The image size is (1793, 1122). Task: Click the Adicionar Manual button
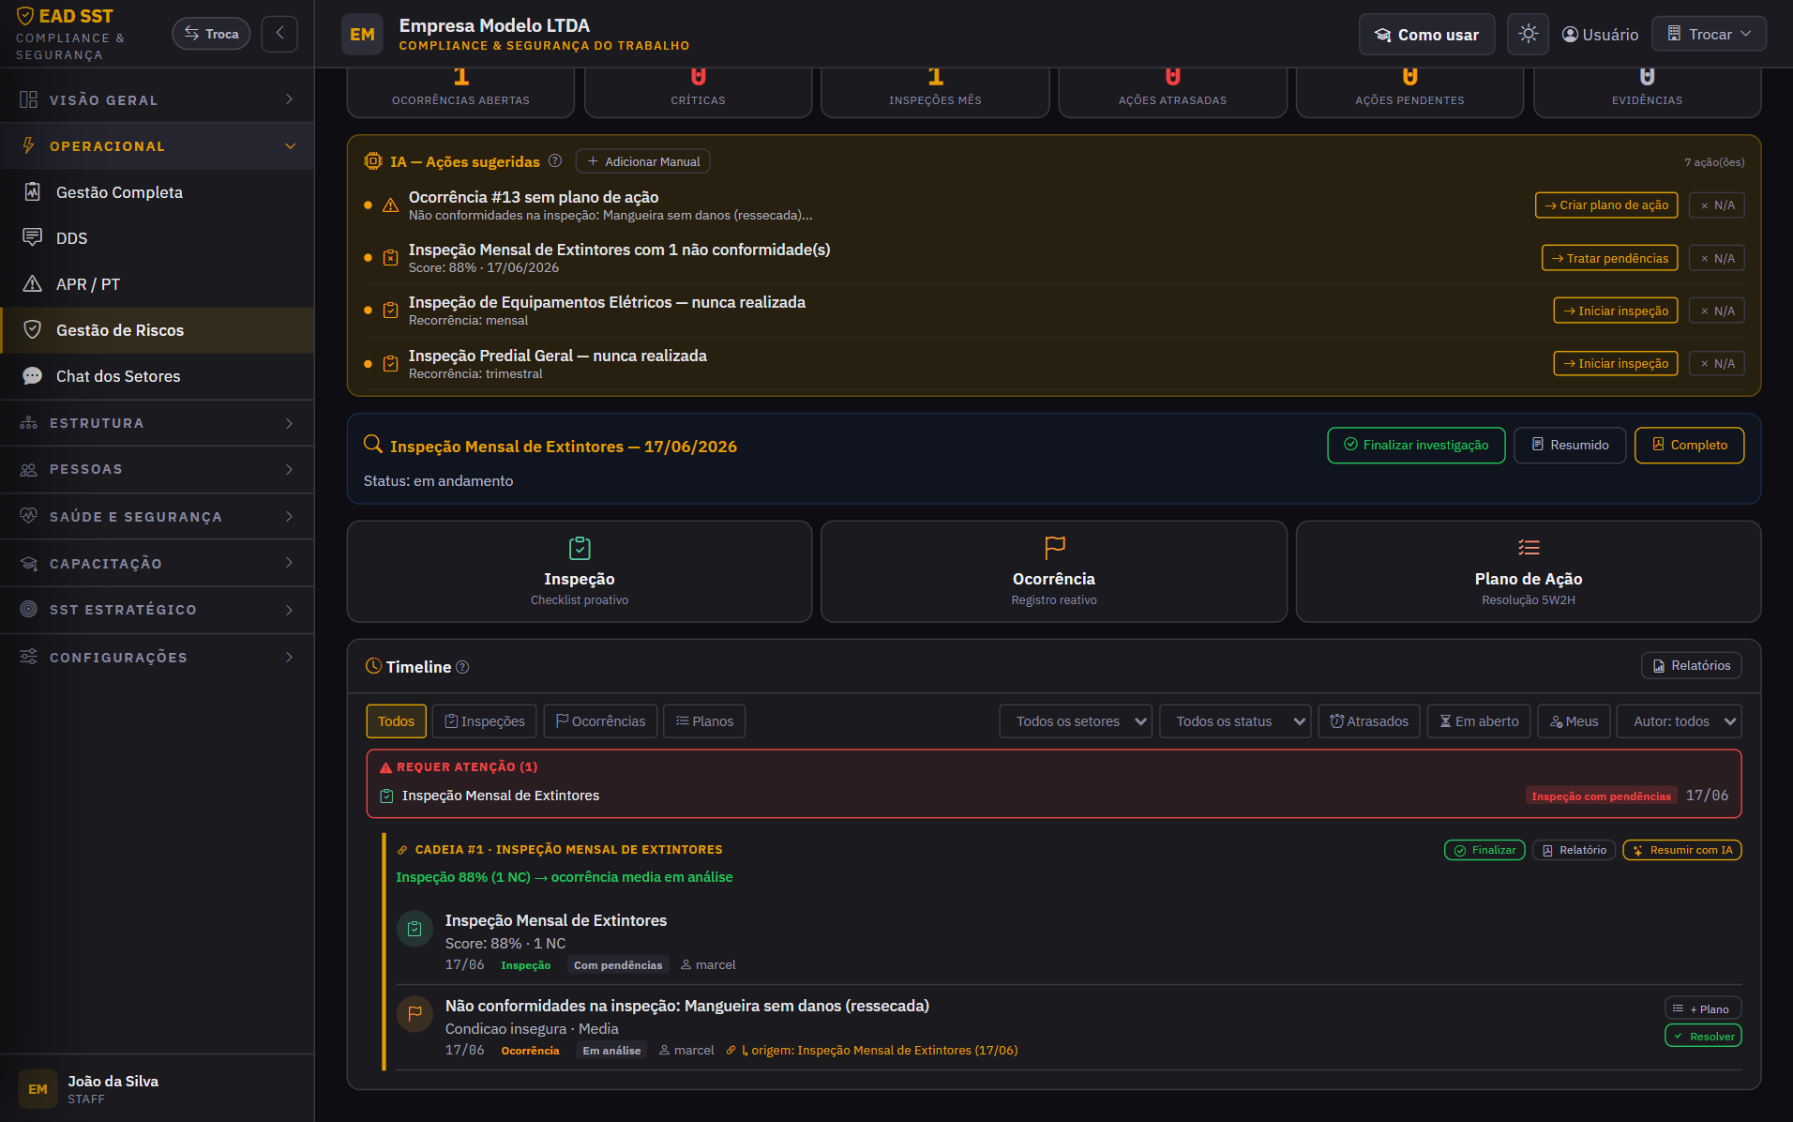(x=642, y=161)
